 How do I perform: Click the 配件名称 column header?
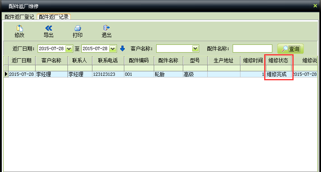[168, 61]
